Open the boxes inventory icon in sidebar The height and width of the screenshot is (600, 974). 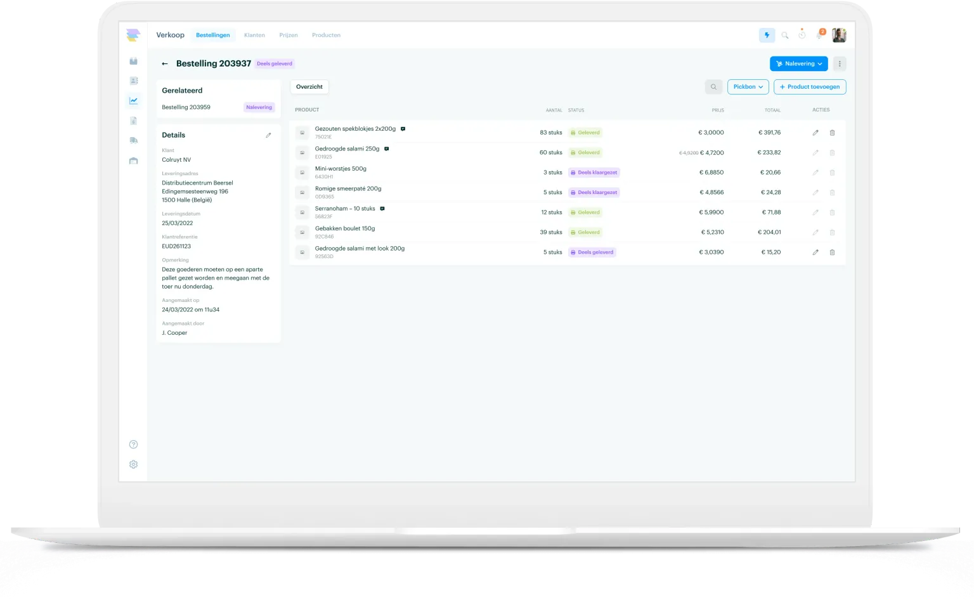tap(133, 61)
